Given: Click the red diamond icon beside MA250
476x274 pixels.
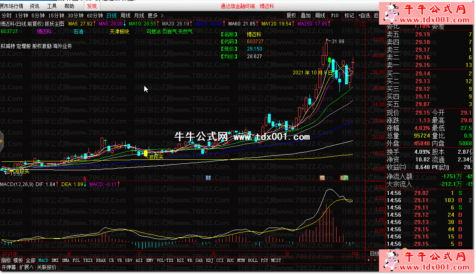Looking at the screenshot, I should pos(356,24).
